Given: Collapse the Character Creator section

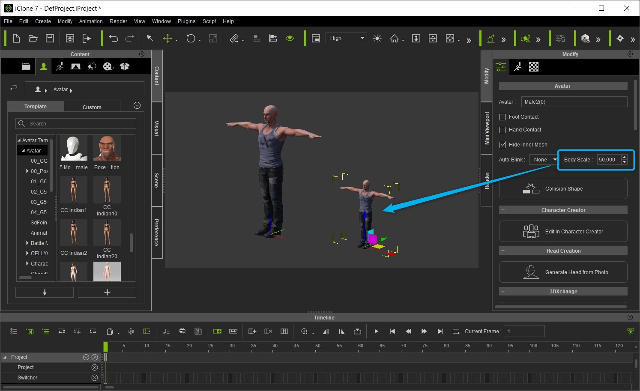Looking at the screenshot, I should (x=503, y=210).
